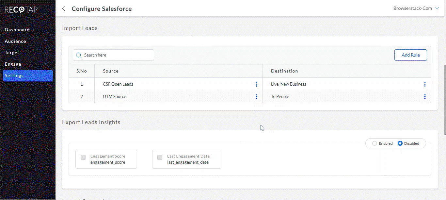Open the Audience sidebar item
The height and width of the screenshot is (200, 446).
[15, 41]
